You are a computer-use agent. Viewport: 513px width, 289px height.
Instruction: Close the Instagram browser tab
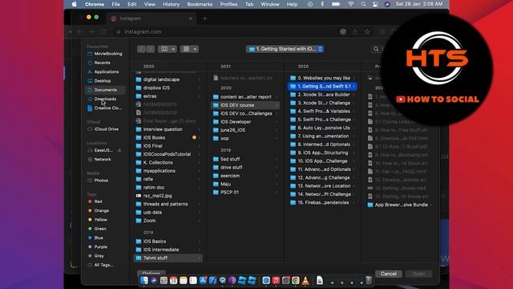(191, 18)
